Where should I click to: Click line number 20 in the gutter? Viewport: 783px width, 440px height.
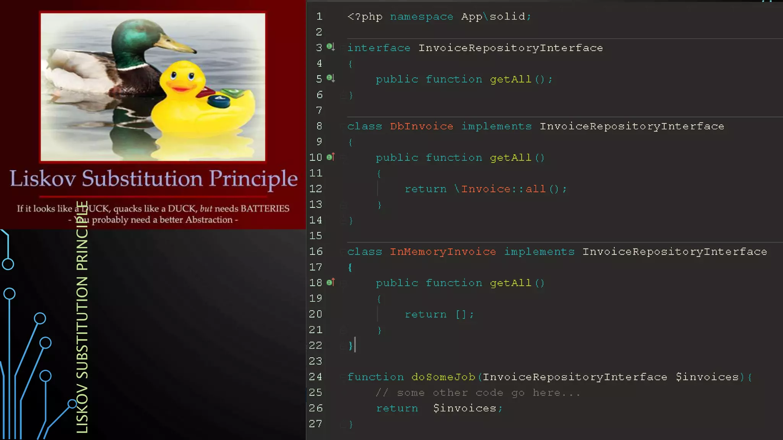tap(316, 314)
